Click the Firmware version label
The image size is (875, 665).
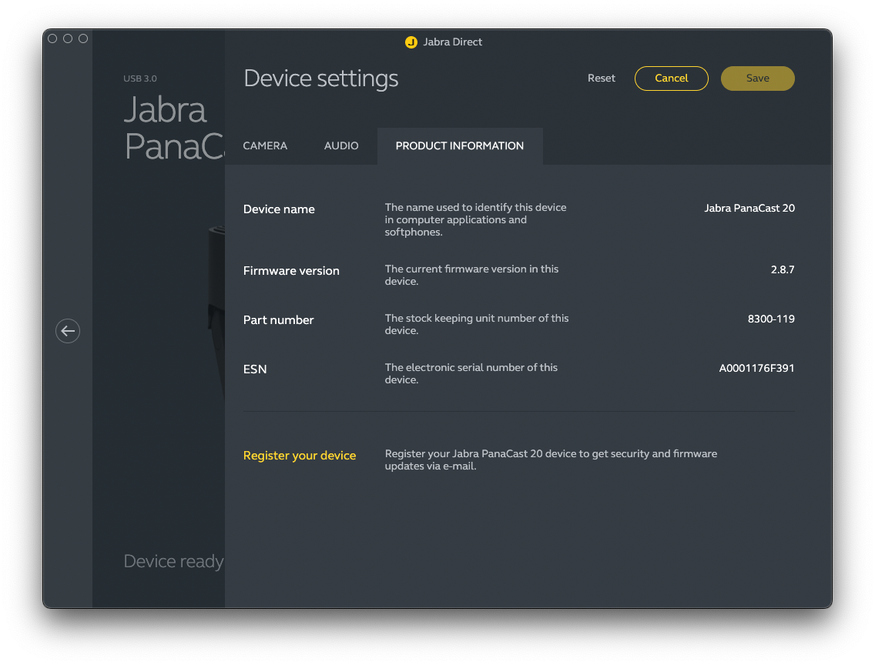[x=291, y=271]
